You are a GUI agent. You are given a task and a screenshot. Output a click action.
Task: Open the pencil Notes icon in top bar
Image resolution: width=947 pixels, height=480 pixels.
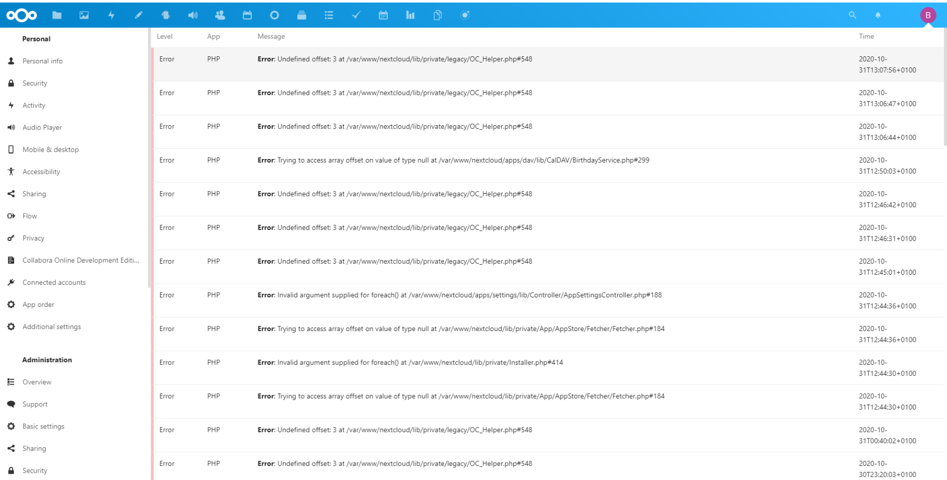click(x=139, y=15)
